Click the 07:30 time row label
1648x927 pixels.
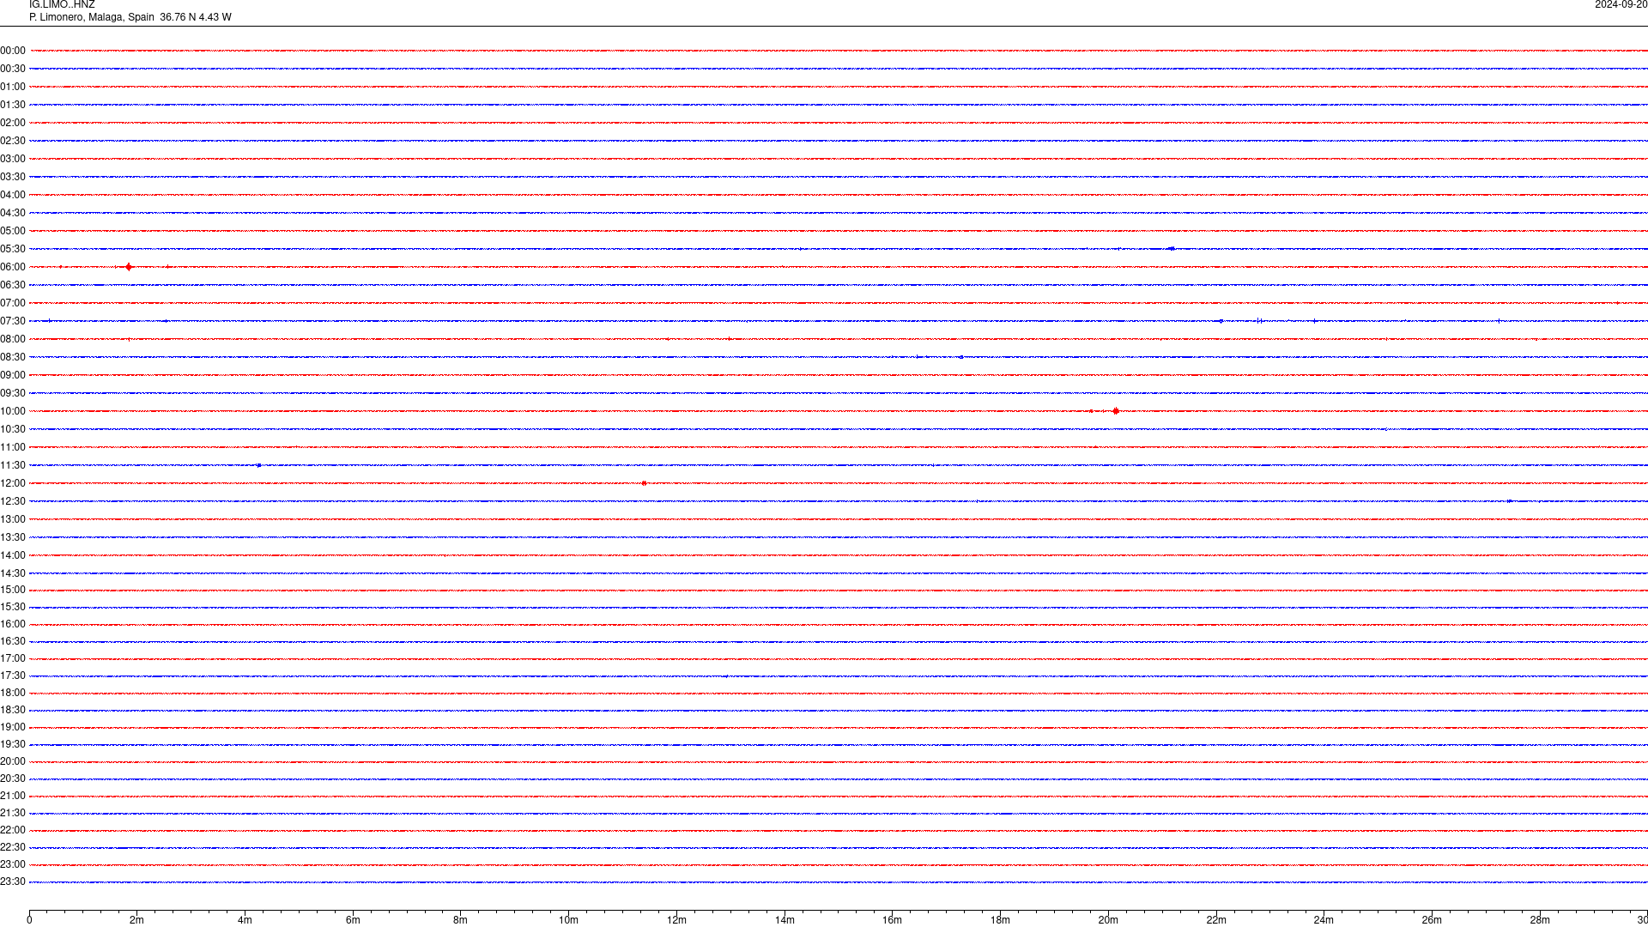click(x=13, y=321)
